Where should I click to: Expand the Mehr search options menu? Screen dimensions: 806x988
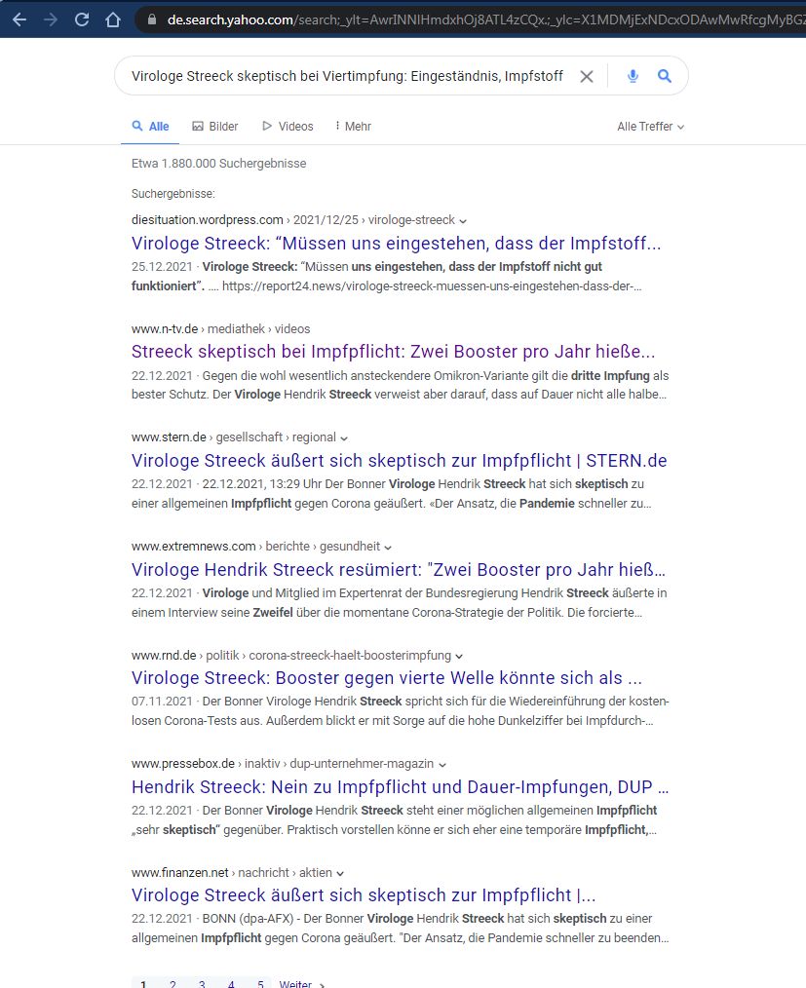click(353, 127)
